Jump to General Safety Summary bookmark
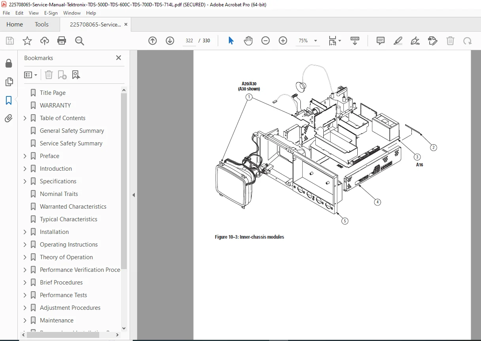This screenshot has width=481, height=341. [x=72, y=131]
